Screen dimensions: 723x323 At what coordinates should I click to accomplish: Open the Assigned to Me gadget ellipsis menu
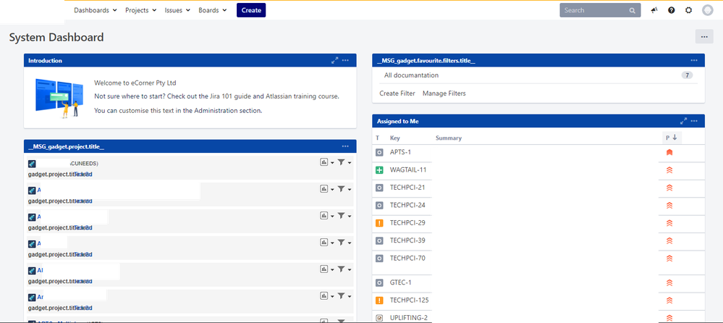tap(694, 122)
